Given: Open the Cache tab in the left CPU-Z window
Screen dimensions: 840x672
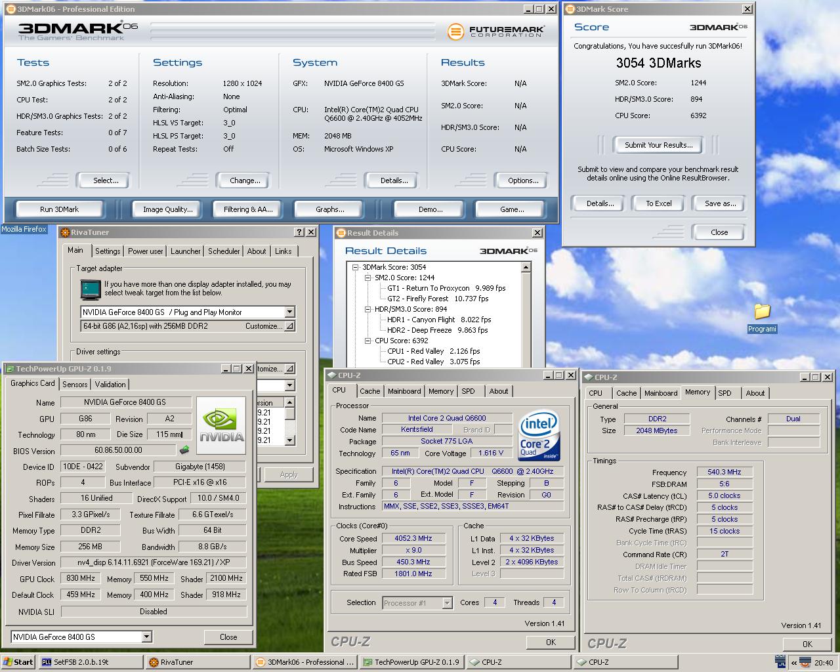Looking at the screenshot, I should point(369,391).
